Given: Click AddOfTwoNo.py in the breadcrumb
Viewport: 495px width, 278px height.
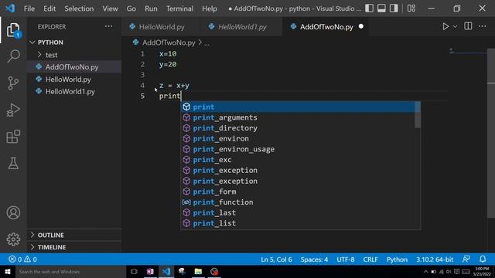Looking at the screenshot, I should [169, 42].
